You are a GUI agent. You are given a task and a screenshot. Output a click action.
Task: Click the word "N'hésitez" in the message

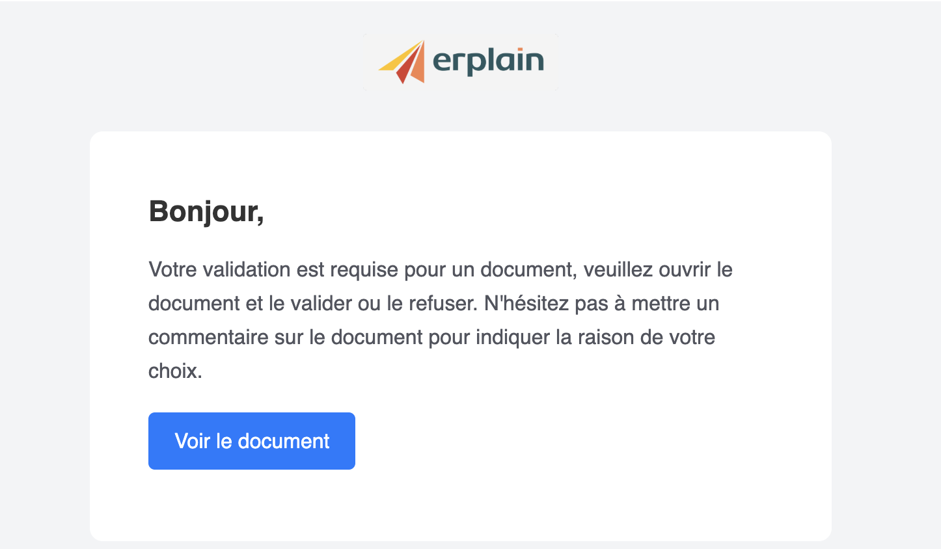(x=526, y=303)
